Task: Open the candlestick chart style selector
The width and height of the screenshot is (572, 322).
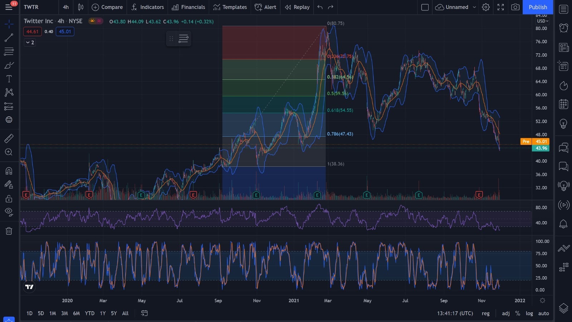Action: [81, 7]
